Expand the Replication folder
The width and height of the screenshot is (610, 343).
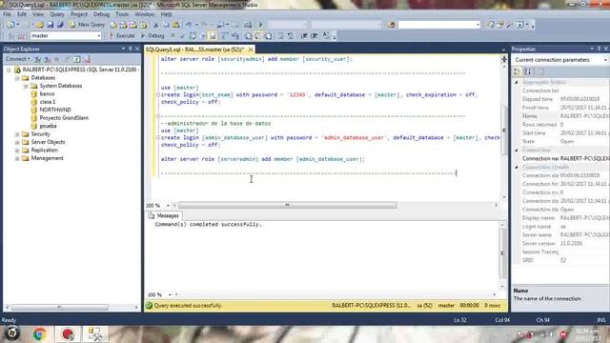pyautogui.click(x=17, y=151)
